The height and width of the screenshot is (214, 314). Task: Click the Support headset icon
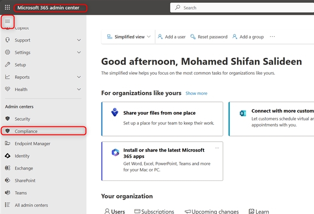[7, 40]
